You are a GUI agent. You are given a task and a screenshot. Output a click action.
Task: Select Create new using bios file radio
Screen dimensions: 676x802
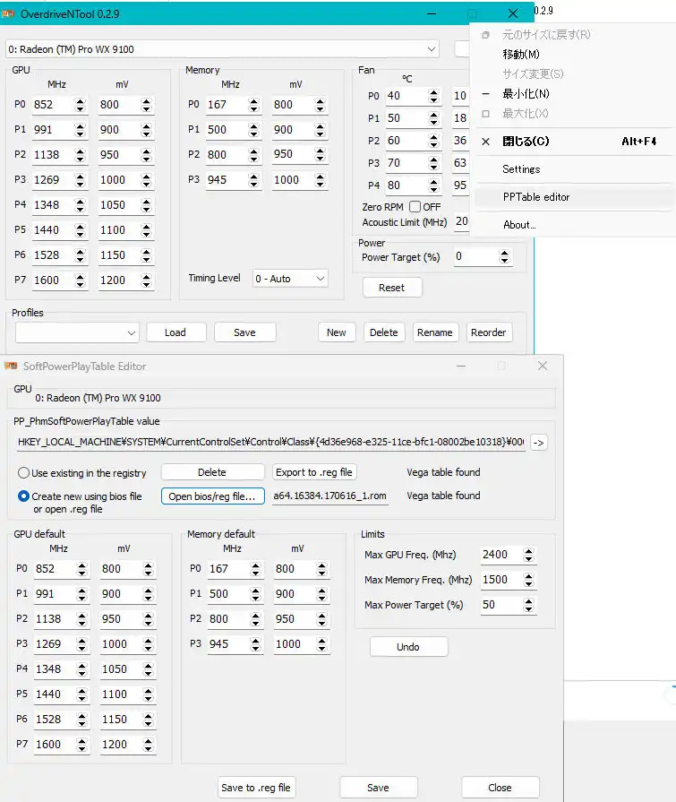[x=23, y=496]
